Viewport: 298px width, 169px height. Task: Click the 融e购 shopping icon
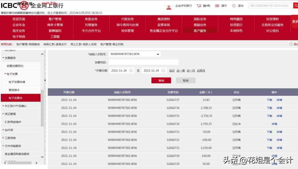click(199, 6)
